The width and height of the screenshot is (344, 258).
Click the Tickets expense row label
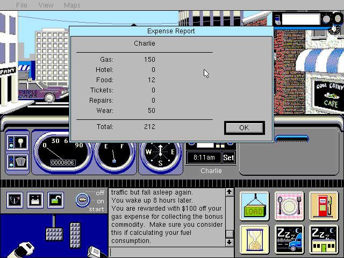[102, 90]
